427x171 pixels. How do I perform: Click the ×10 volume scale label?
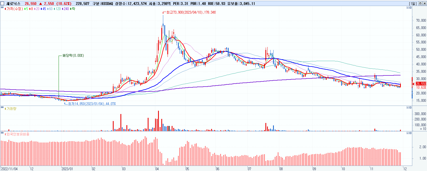point(423,128)
